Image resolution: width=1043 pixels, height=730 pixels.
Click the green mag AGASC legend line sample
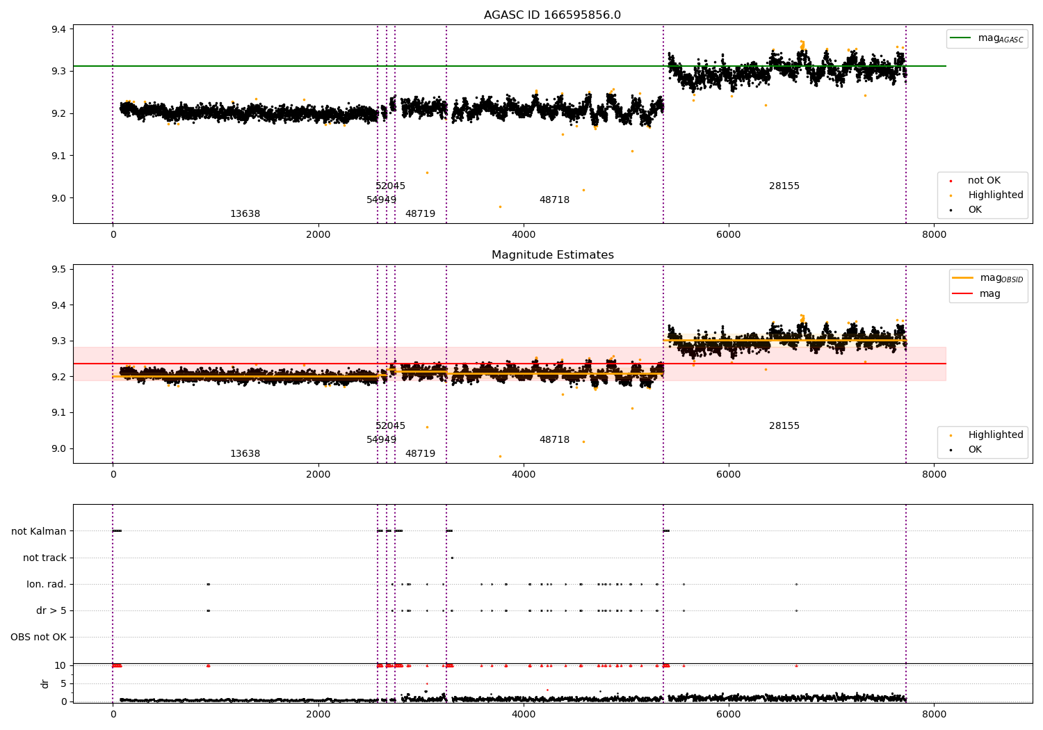click(x=962, y=38)
